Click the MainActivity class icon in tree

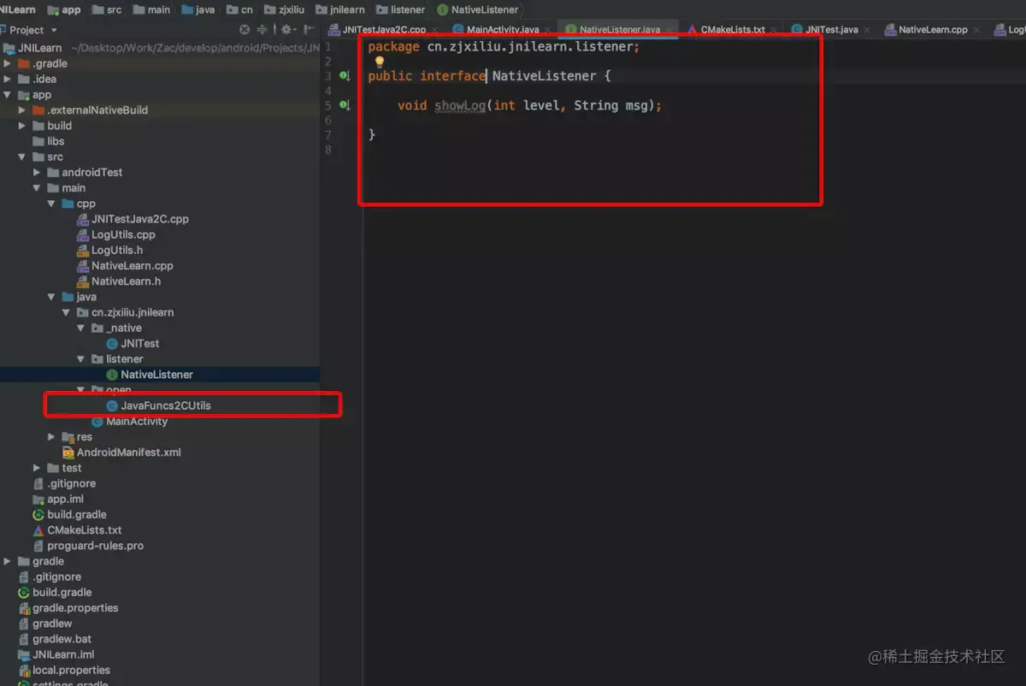(x=97, y=422)
